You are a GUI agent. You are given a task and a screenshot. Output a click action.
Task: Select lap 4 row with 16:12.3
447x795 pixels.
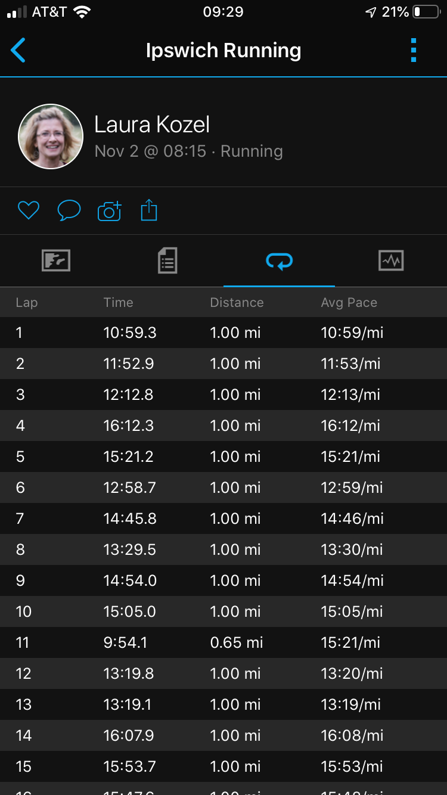223,426
